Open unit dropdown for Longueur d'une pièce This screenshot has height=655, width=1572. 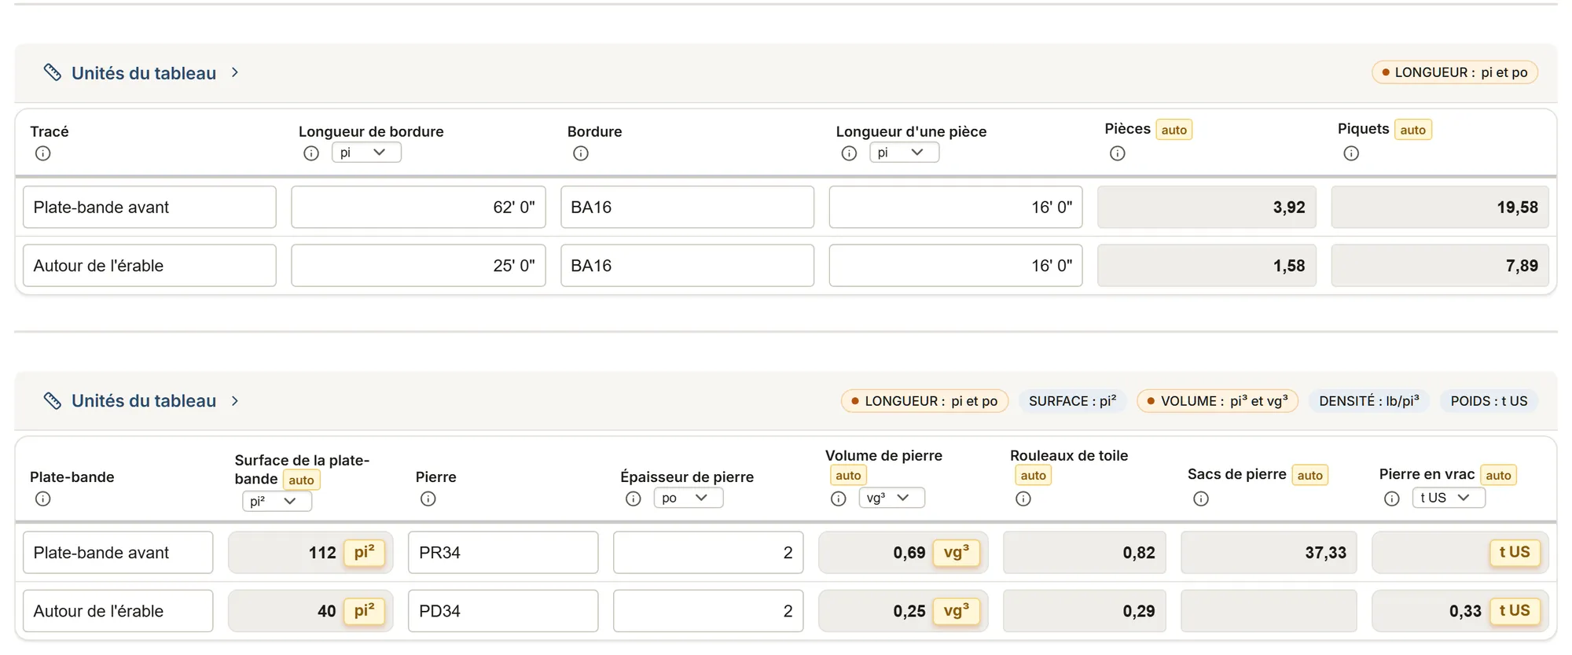click(904, 153)
